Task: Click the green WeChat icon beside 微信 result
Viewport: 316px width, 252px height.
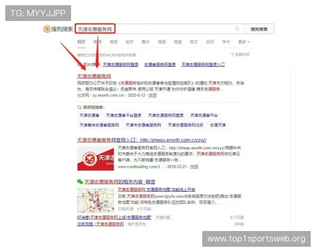Action: [80, 182]
